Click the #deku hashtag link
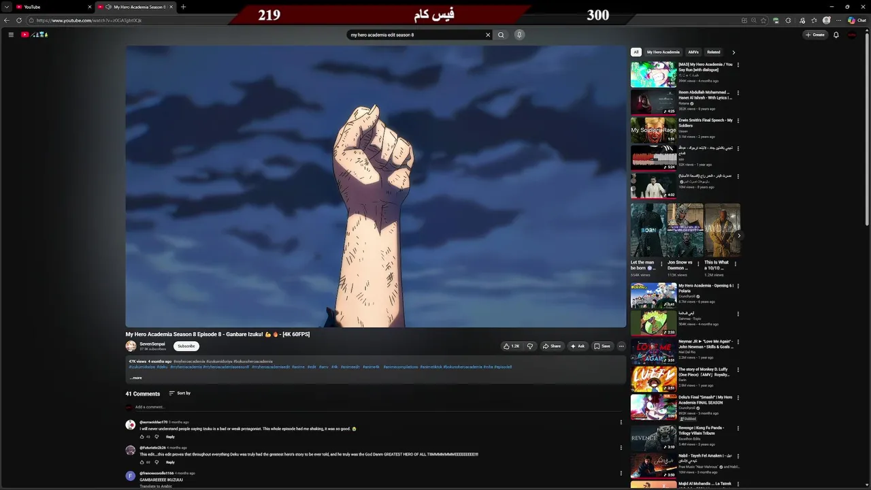 click(x=162, y=367)
